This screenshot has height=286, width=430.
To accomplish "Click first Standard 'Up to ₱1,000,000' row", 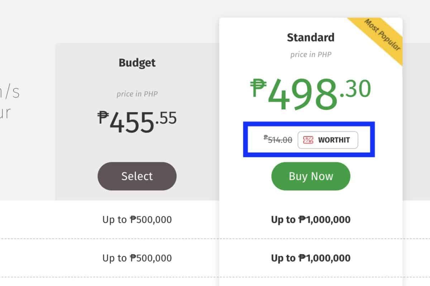I will pos(311,219).
